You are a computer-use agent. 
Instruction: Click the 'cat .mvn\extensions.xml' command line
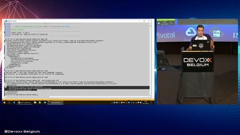pos(32,80)
